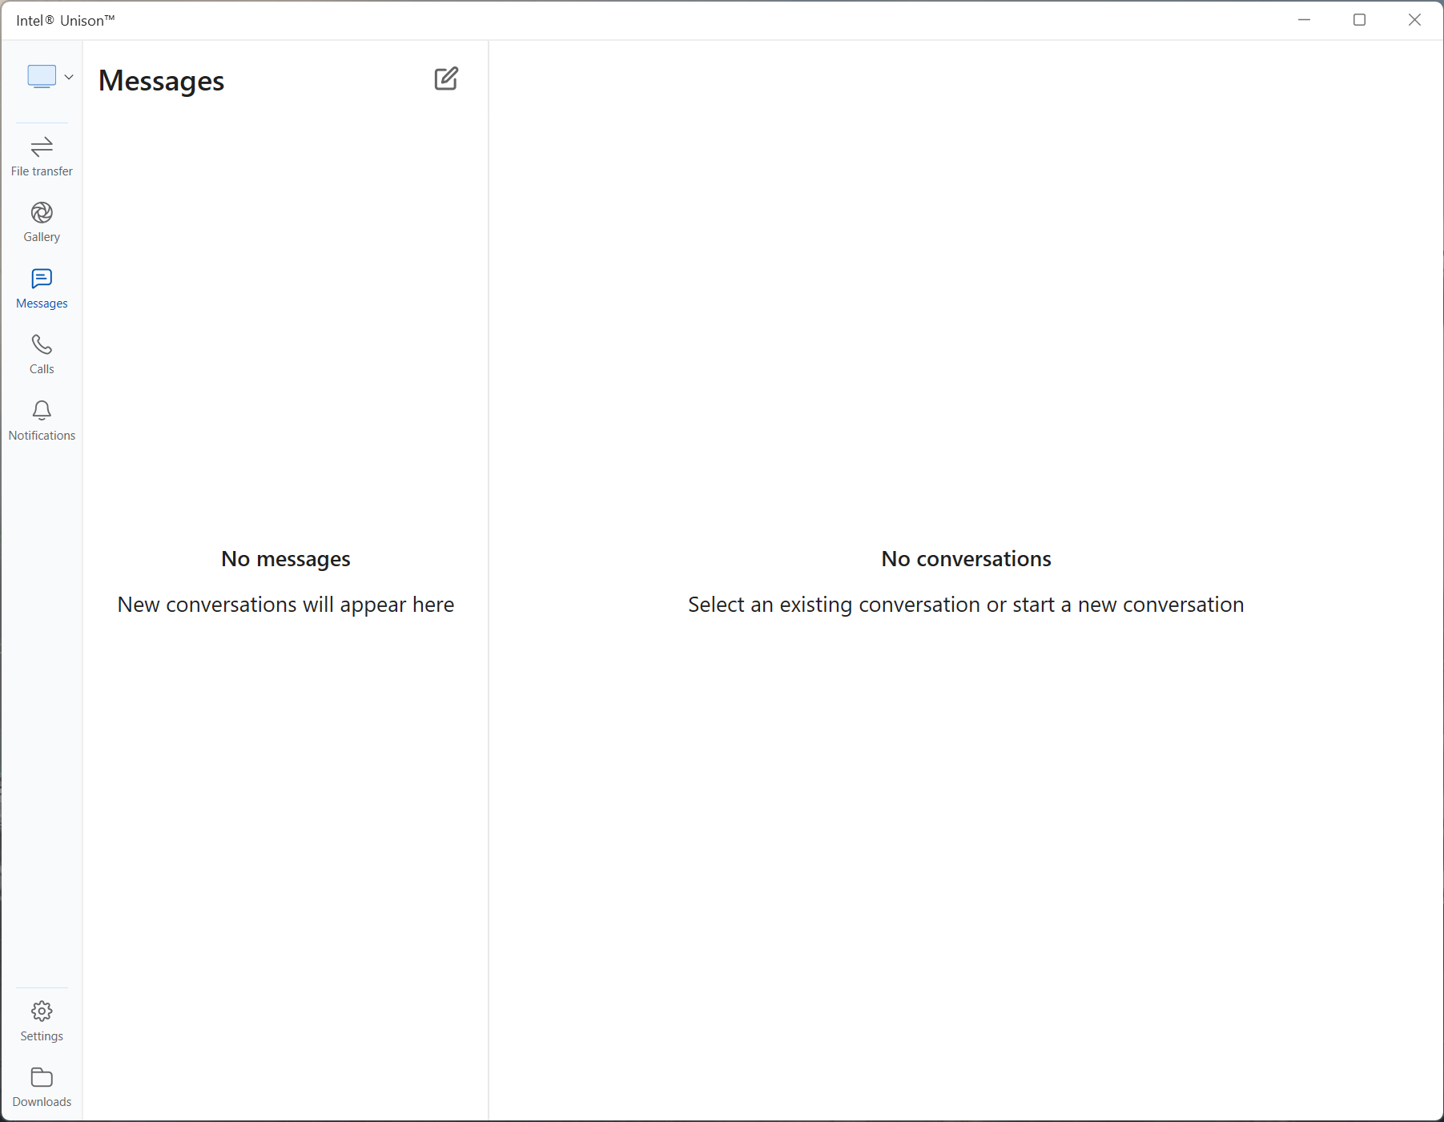Minimize the Intel Unison window
Screen dimensions: 1444x1122
[x=1304, y=20]
